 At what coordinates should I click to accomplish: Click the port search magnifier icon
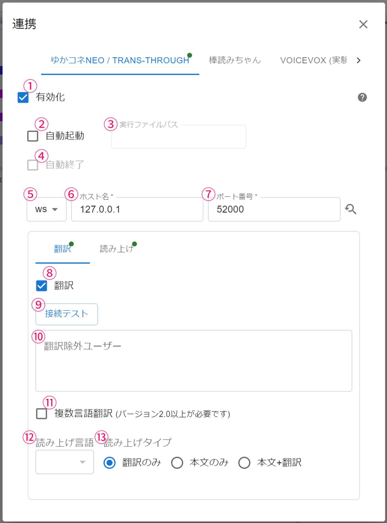(x=350, y=209)
